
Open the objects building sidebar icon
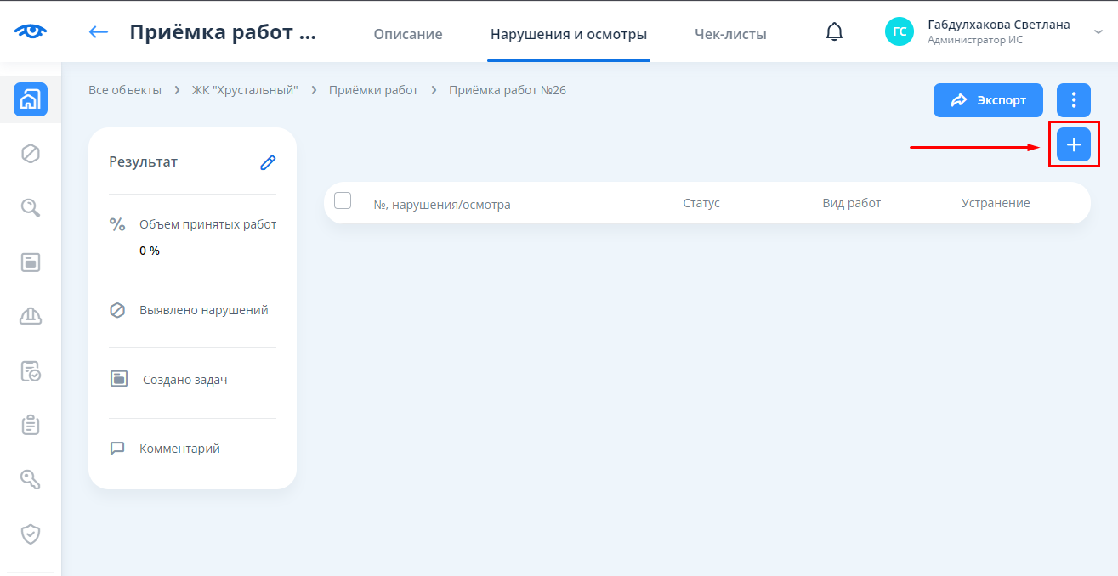(31, 99)
